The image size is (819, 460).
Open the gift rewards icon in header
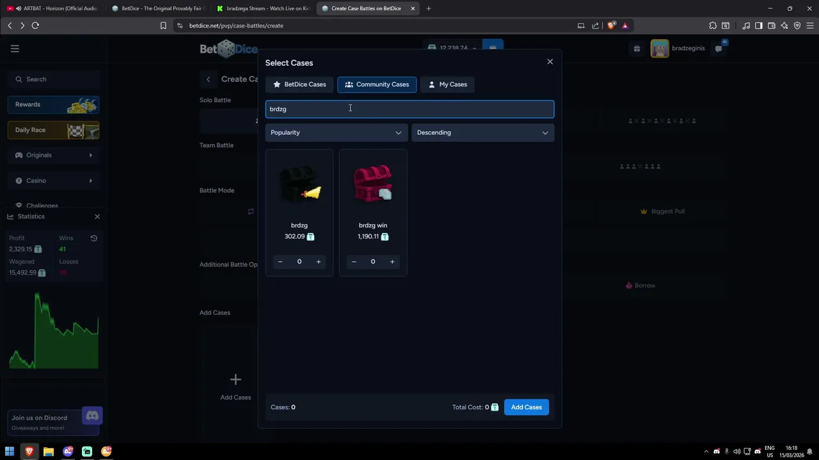coord(637,49)
